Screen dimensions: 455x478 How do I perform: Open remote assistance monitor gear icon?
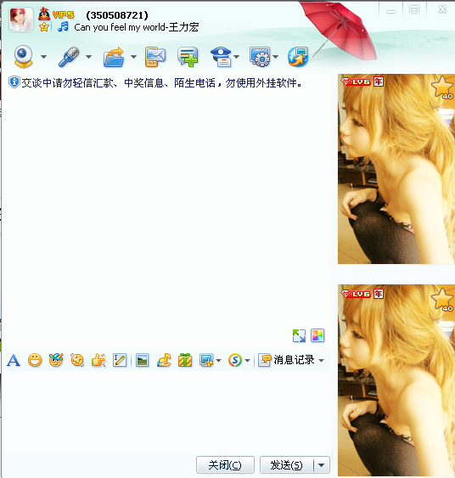click(x=260, y=57)
